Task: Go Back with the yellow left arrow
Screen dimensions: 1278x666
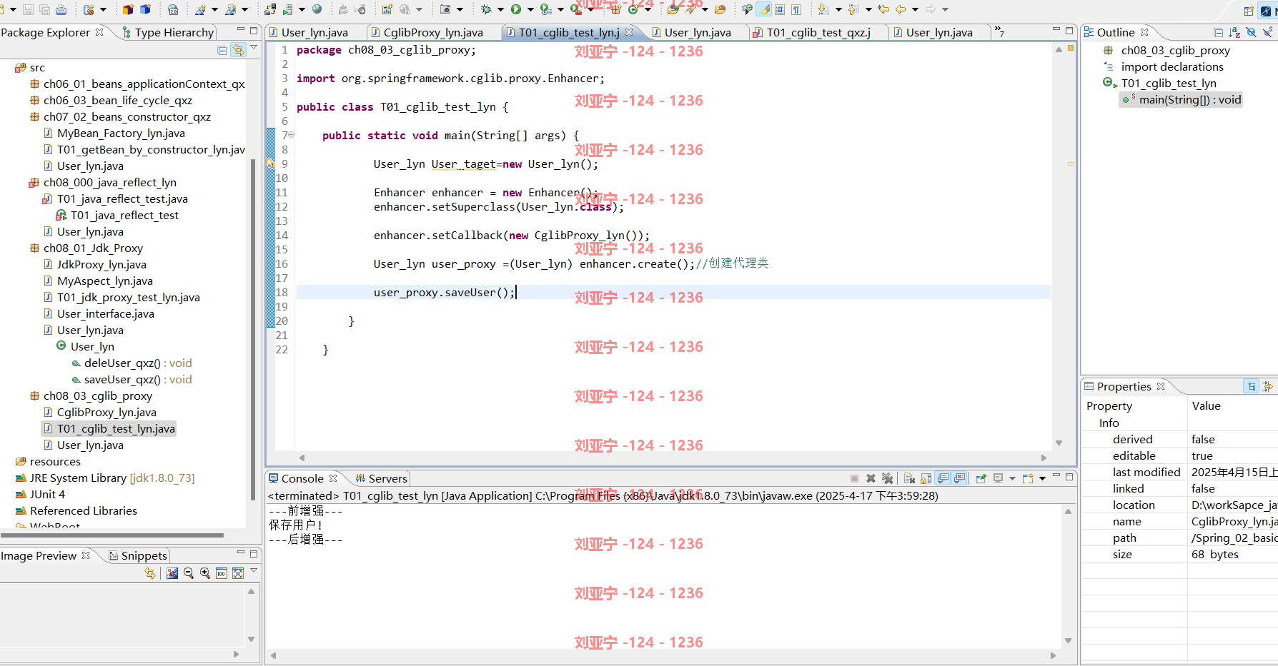Action: click(901, 9)
